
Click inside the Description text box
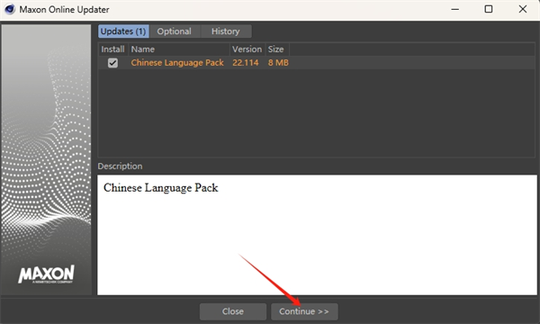317,235
